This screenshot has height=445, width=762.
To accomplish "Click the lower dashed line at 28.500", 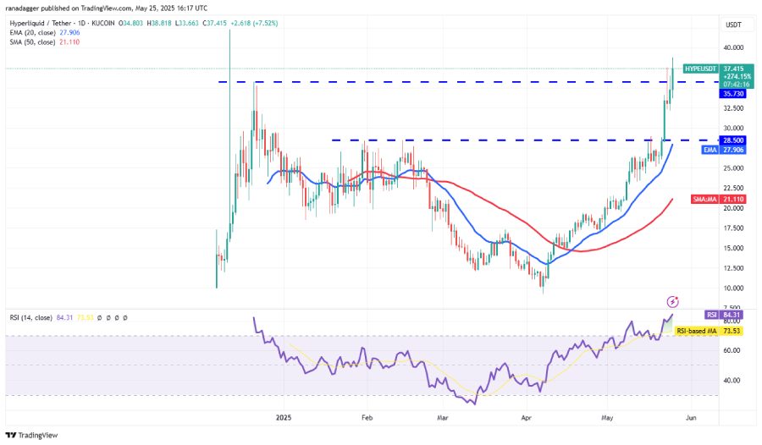I will (525, 140).
